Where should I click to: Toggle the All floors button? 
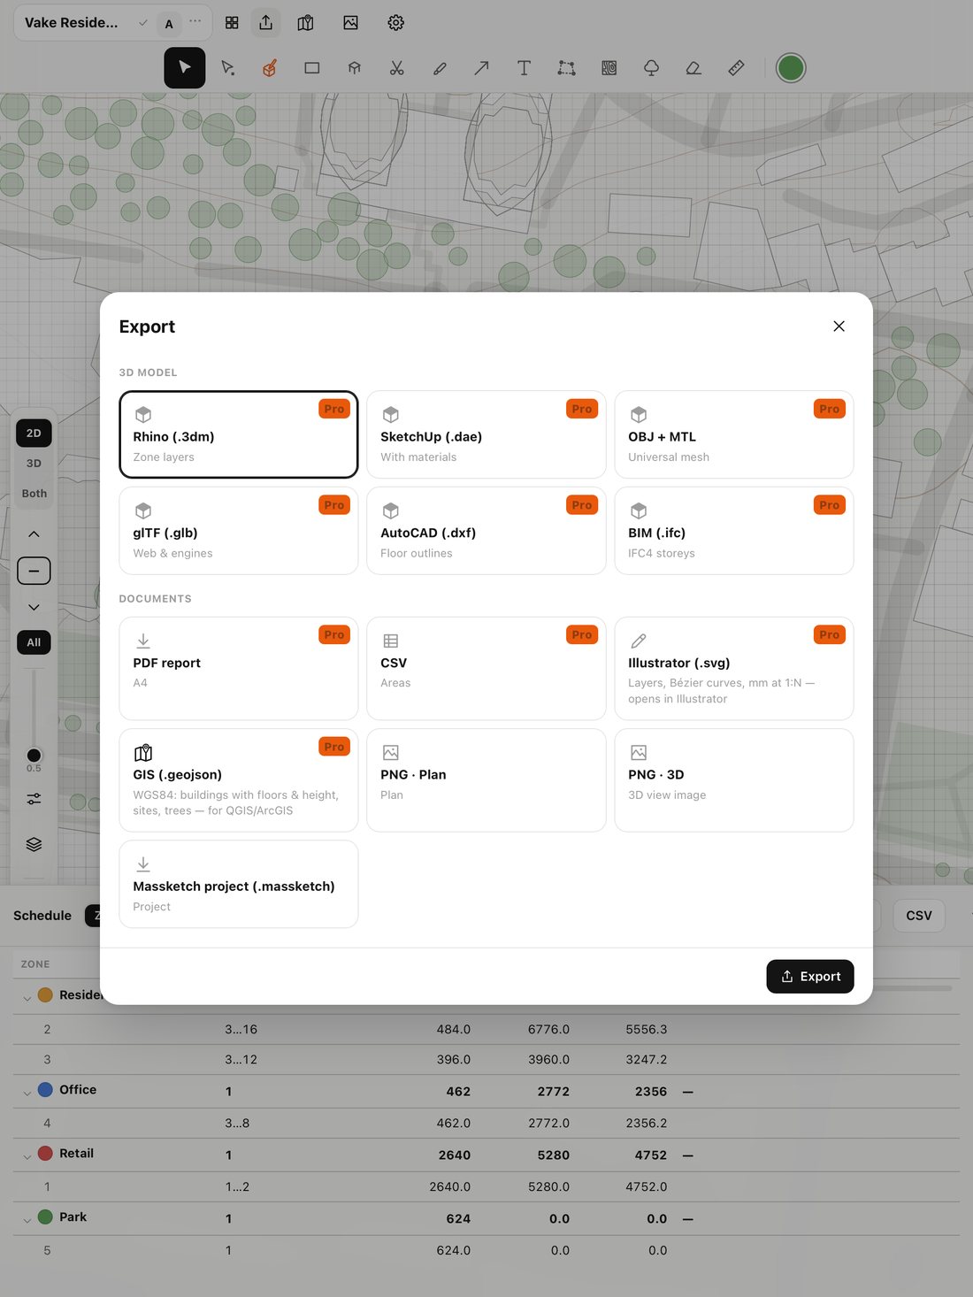pyautogui.click(x=34, y=642)
